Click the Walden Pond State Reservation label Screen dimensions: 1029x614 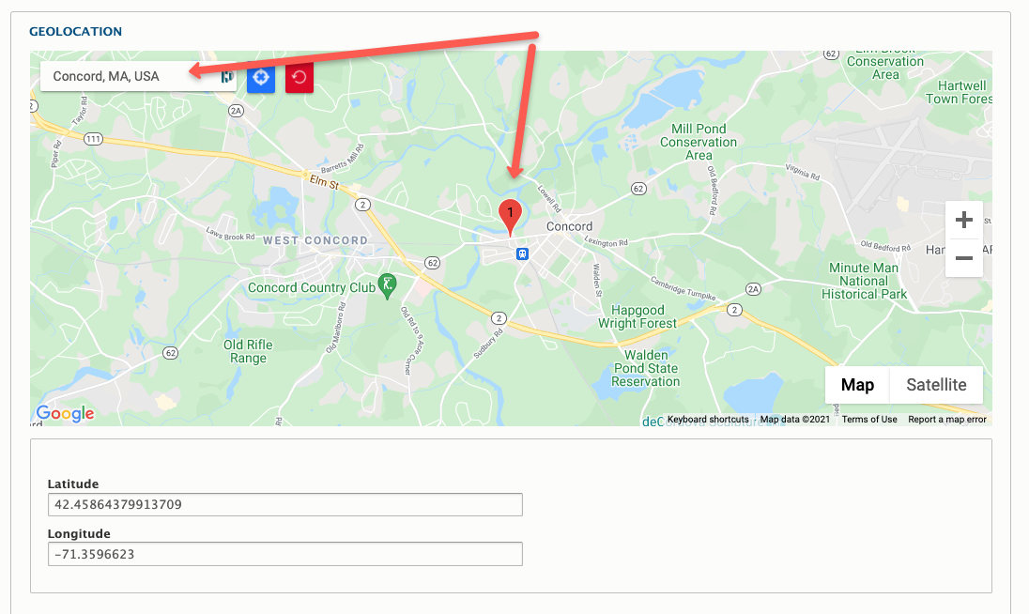click(x=646, y=368)
